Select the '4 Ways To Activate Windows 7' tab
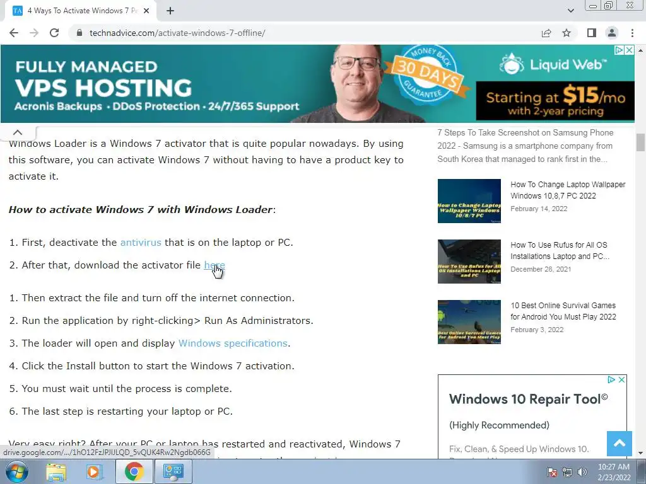This screenshot has height=484, width=646. pos(81,11)
